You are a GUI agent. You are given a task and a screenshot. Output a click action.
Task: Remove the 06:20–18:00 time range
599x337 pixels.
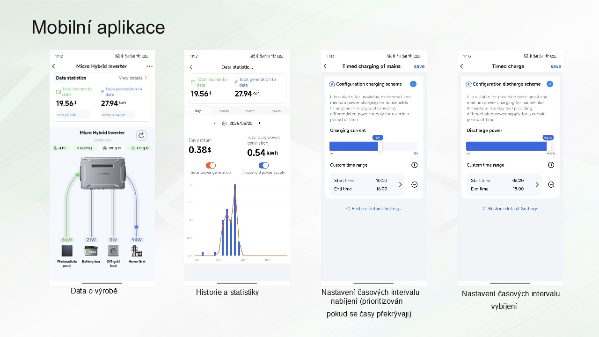coord(551,184)
